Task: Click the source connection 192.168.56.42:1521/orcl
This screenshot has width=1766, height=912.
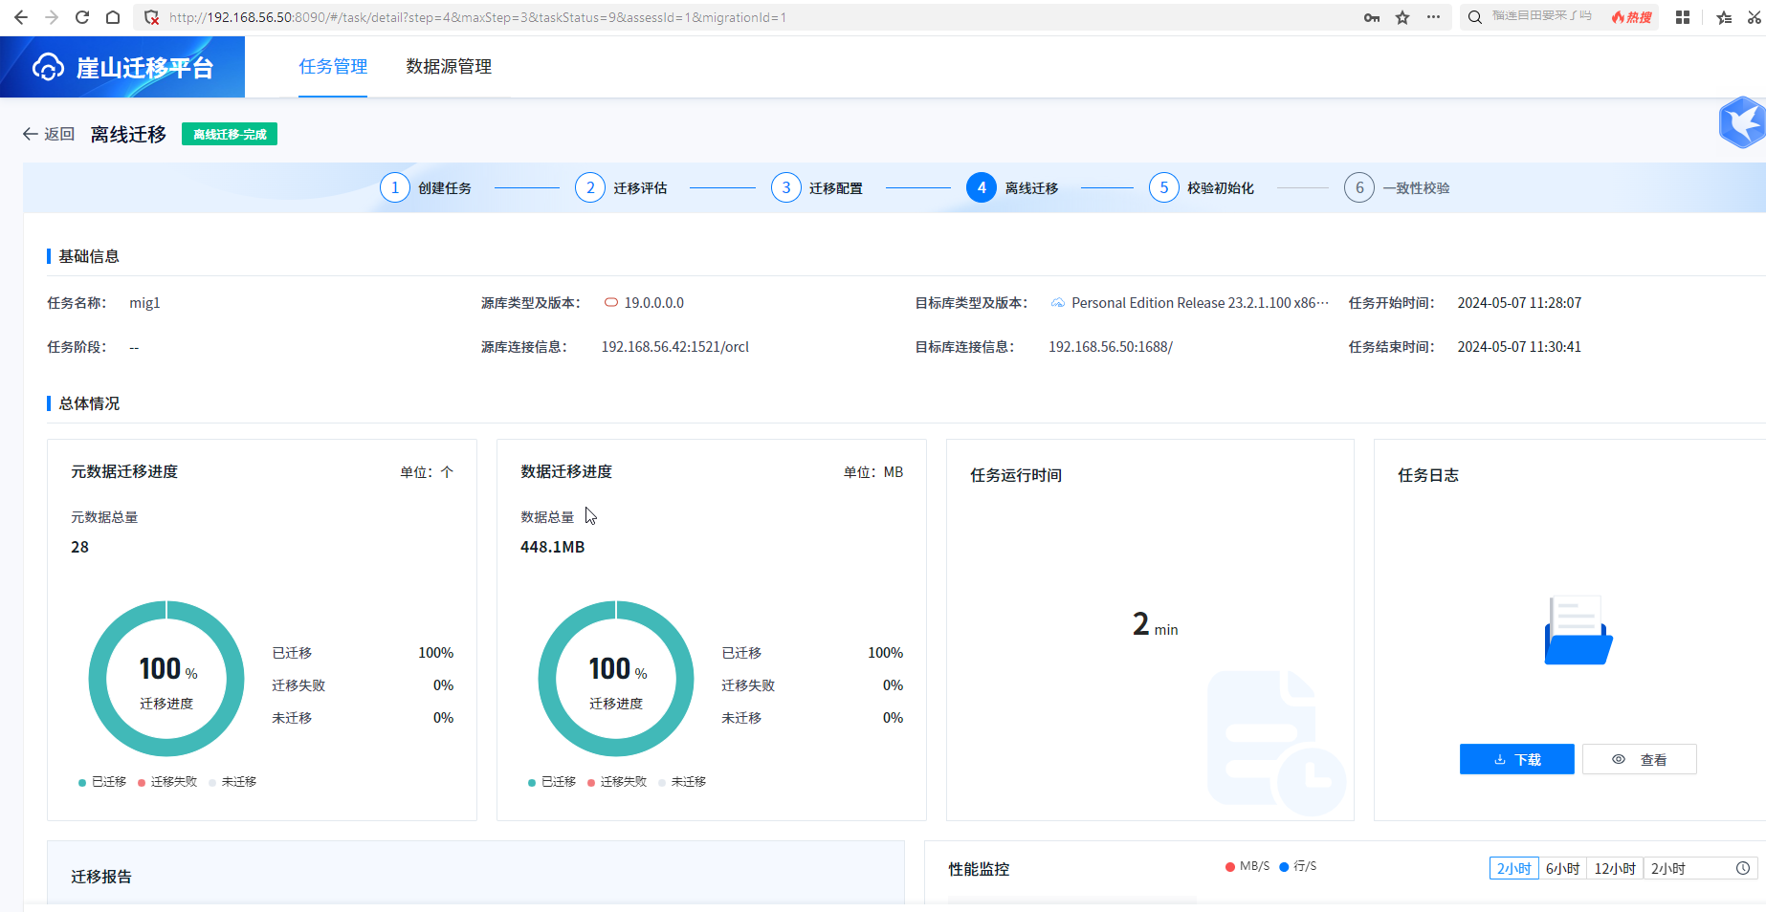Action: (675, 347)
